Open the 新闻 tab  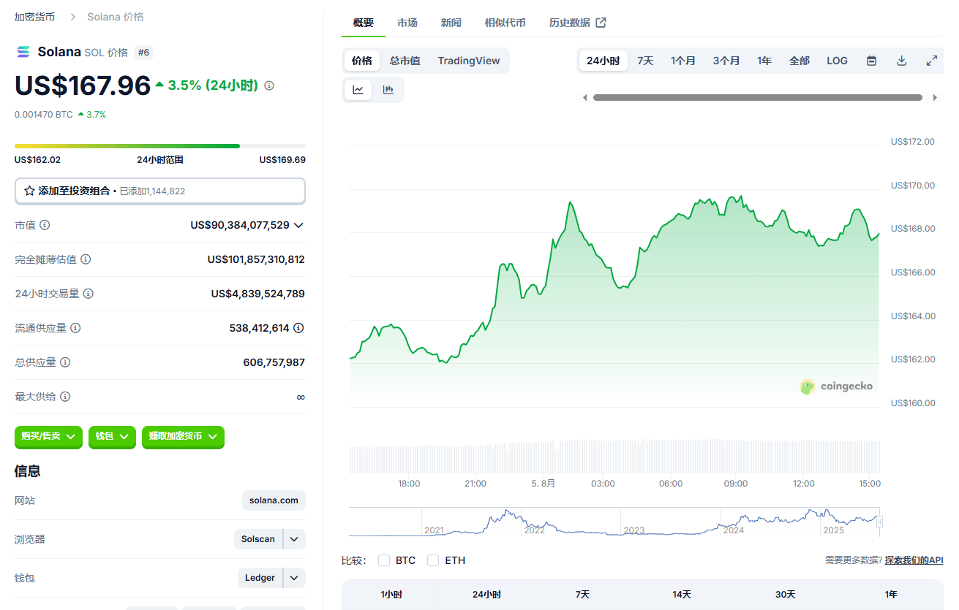[x=451, y=23]
